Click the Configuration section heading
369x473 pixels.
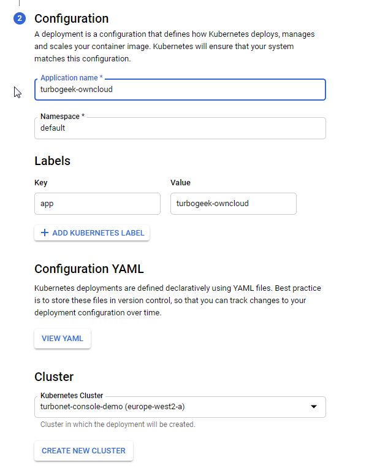click(x=72, y=18)
